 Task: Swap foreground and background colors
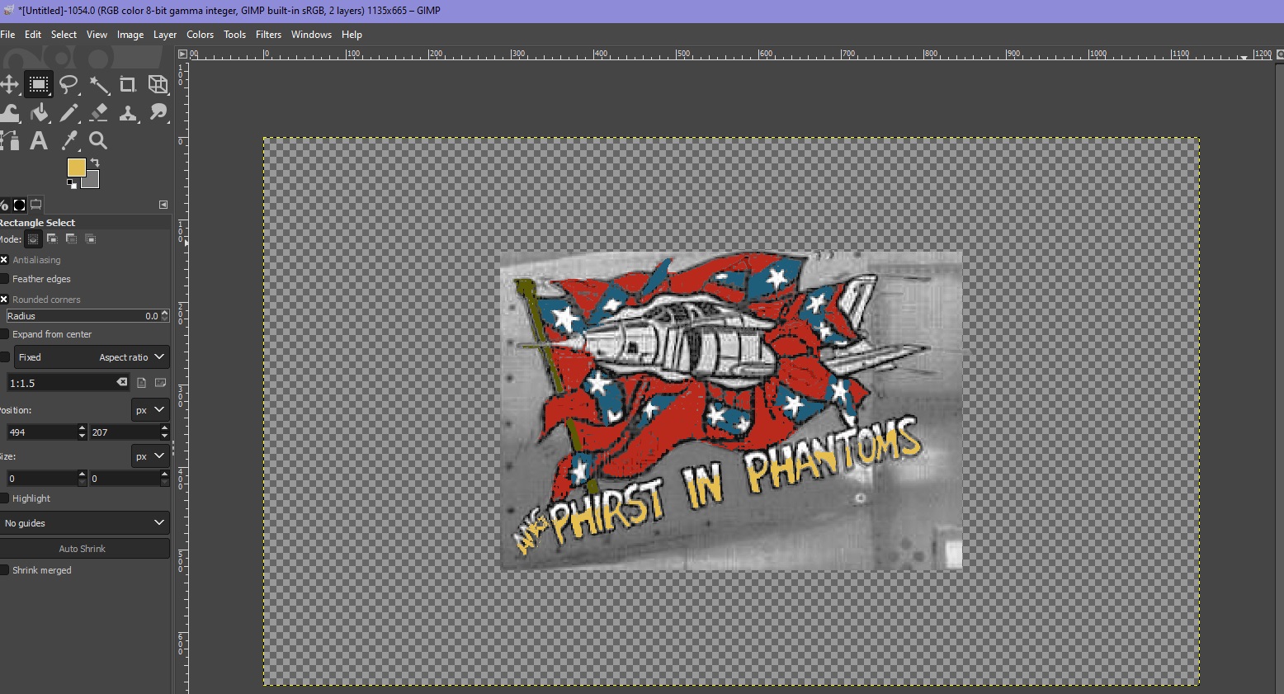tap(95, 163)
